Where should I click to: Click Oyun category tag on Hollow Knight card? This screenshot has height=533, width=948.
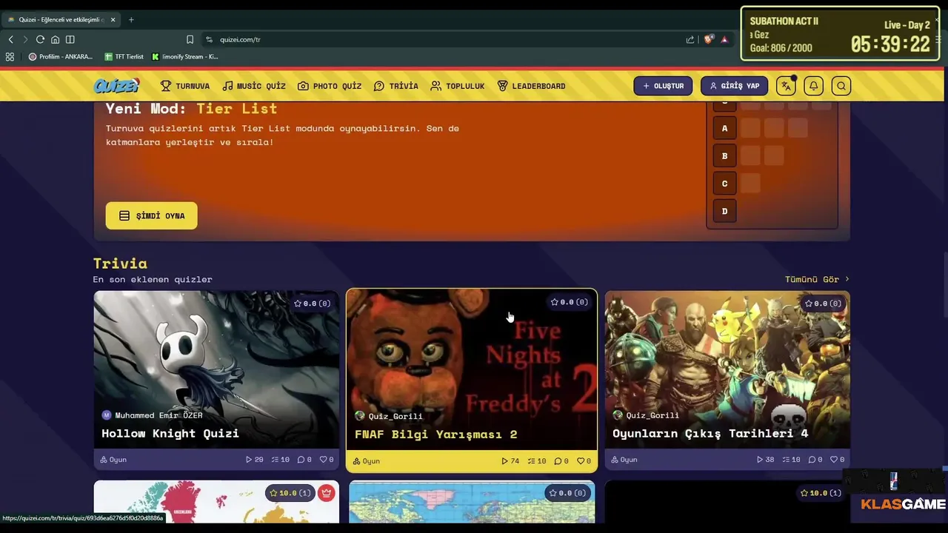[113, 460]
